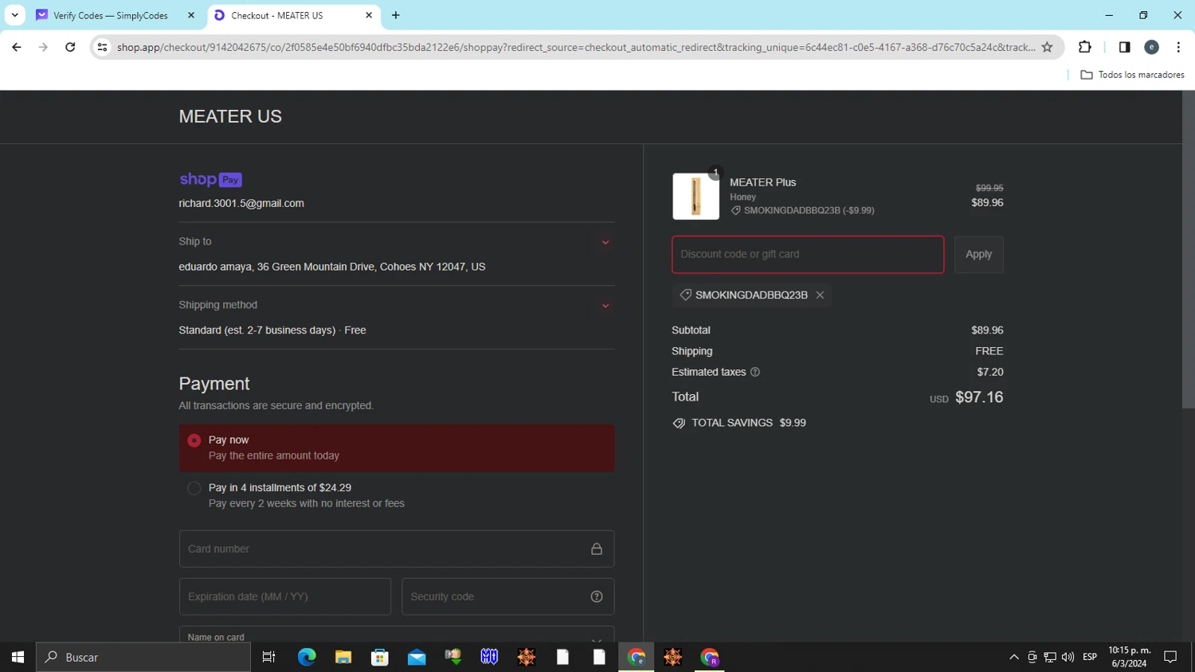The image size is (1195, 672).
Task: Click the TOTAL SAVINGS $9.99 line
Action: pyautogui.click(x=739, y=423)
